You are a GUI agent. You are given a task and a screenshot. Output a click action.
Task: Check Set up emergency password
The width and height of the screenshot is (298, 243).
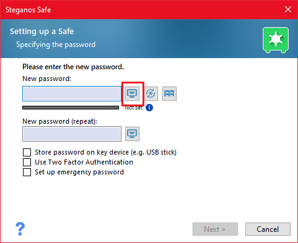(x=27, y=172)
